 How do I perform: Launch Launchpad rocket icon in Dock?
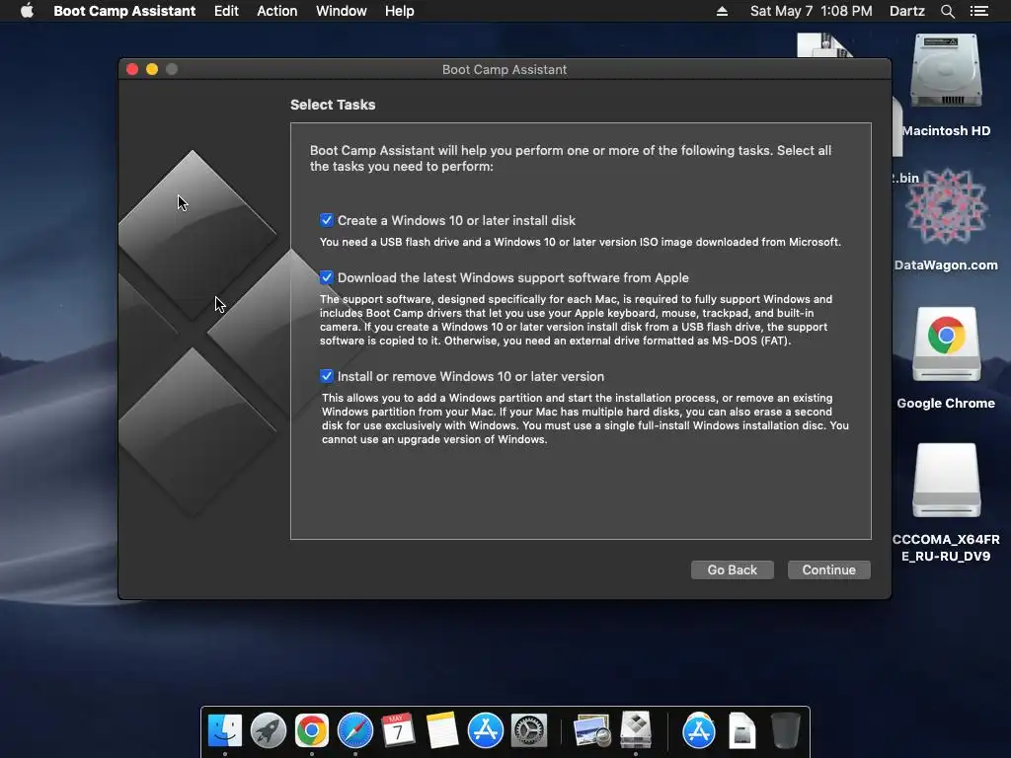tap(269, 731)
